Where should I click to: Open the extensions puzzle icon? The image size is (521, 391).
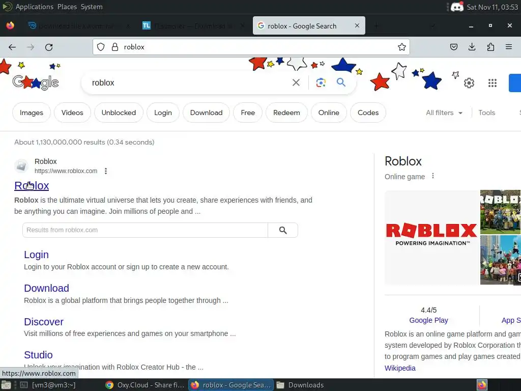490,47
